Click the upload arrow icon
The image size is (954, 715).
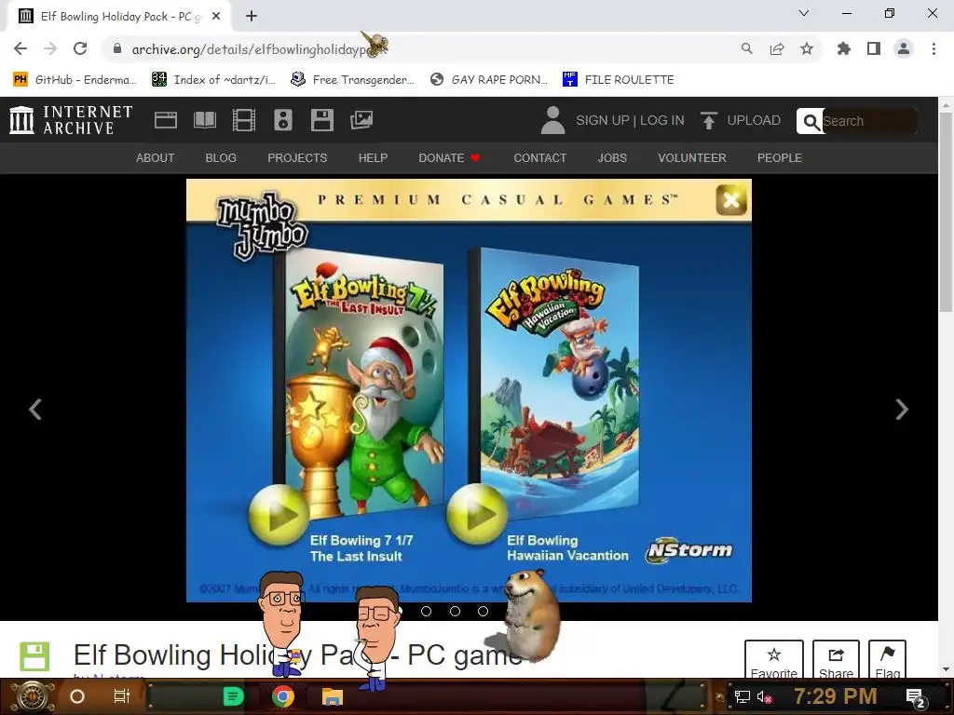pos(708,120)
